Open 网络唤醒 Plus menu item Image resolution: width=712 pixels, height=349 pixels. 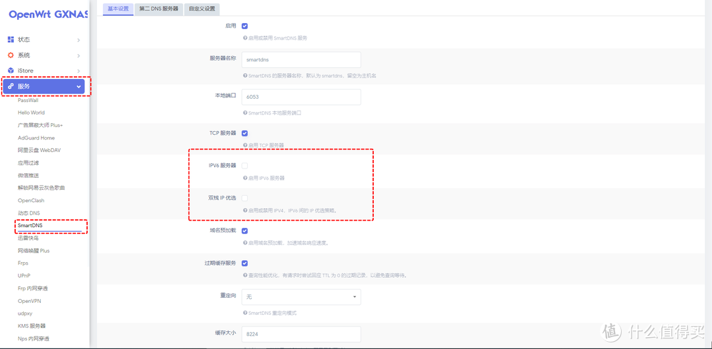(34, 250)
